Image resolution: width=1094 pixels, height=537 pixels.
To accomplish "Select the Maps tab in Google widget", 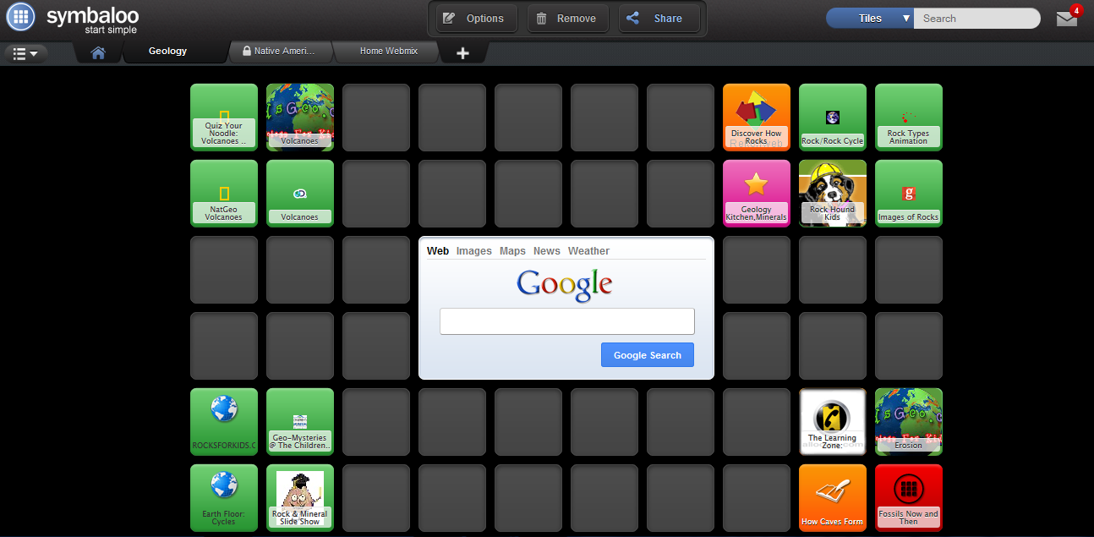I will pos(512,251).
